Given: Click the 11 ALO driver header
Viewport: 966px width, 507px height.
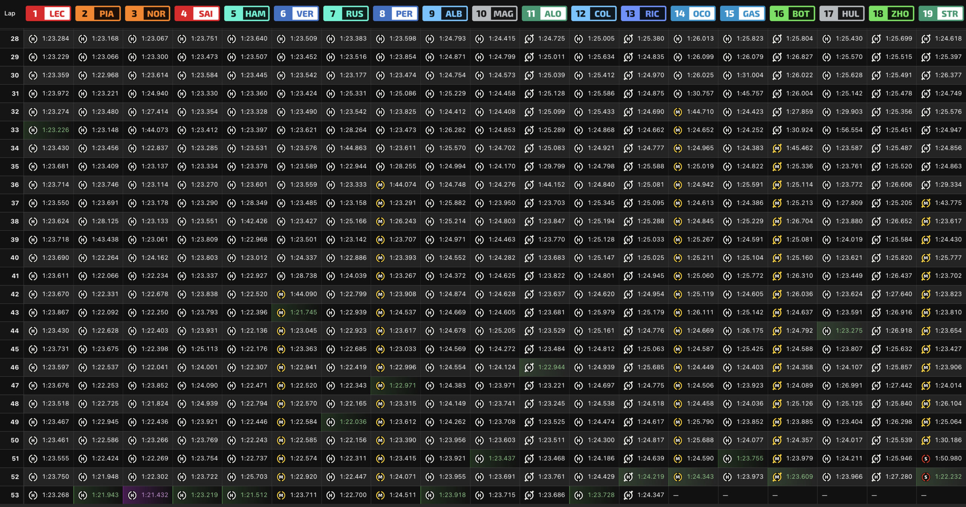Looking at the screenshot, I should tap(544, 14).
